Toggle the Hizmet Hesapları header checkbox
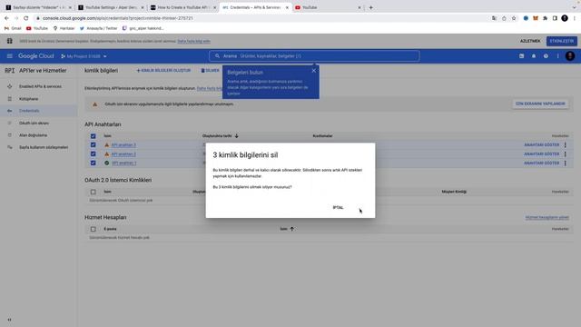581x327 pixels. click(93, 229)
